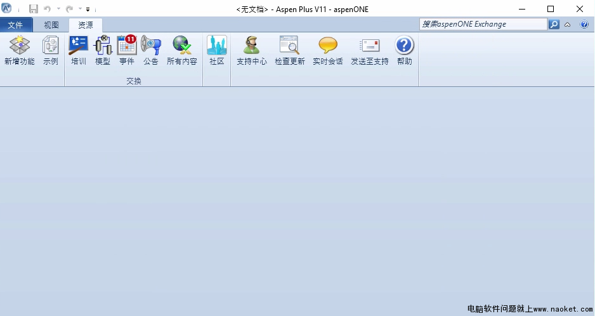Open the 文件 file menu tab

(x=16, y=25)
